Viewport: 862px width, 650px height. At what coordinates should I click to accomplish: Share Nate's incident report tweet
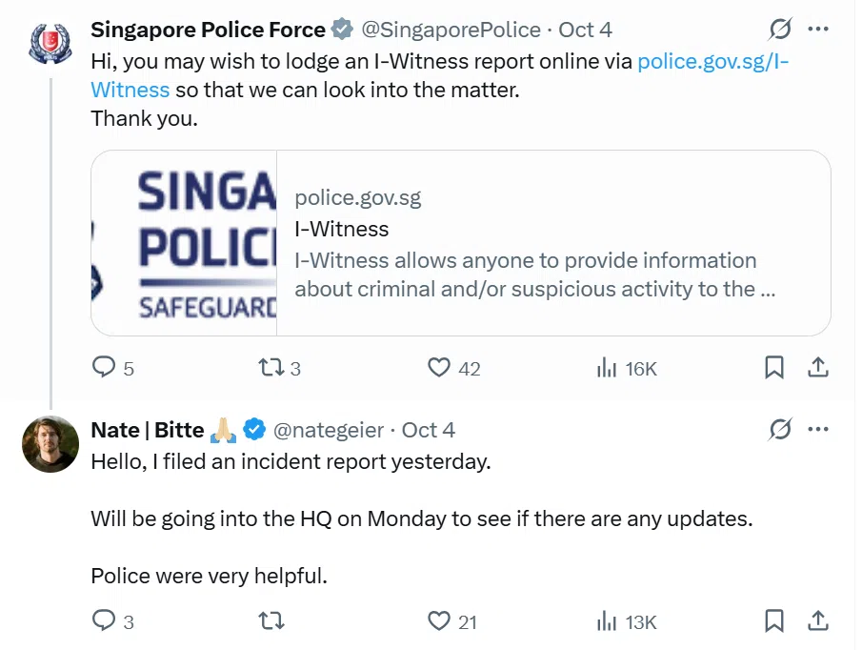click(817, 621)
